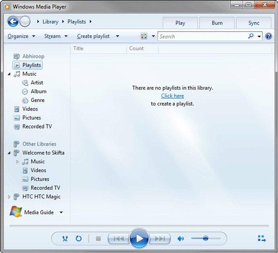
Task: Click the Library breadcrumb
Action: 50,22
